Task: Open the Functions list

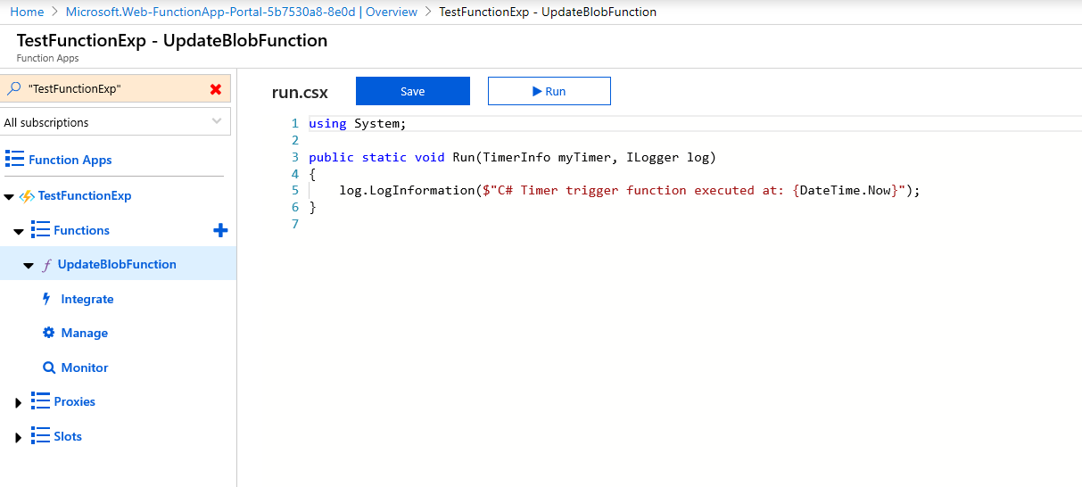Action: (x=81, y=230)
